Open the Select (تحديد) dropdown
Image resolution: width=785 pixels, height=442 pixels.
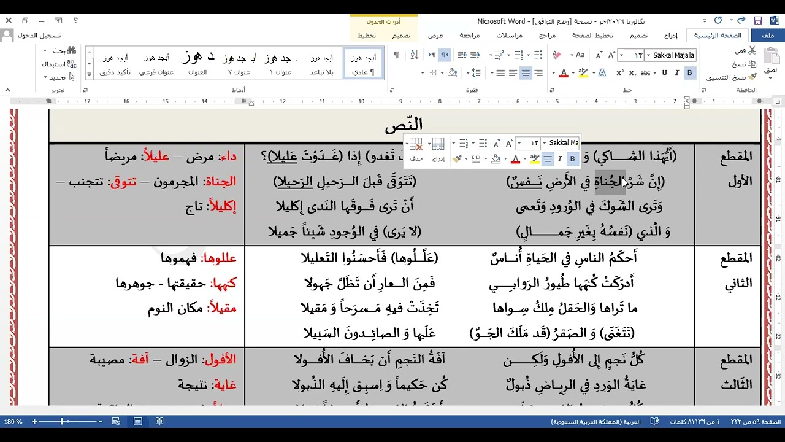coord(58,77)
